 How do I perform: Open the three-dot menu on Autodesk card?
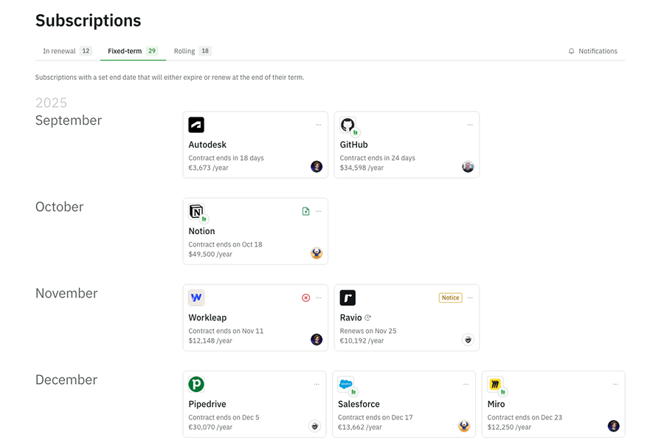click(x=319, y=125)
